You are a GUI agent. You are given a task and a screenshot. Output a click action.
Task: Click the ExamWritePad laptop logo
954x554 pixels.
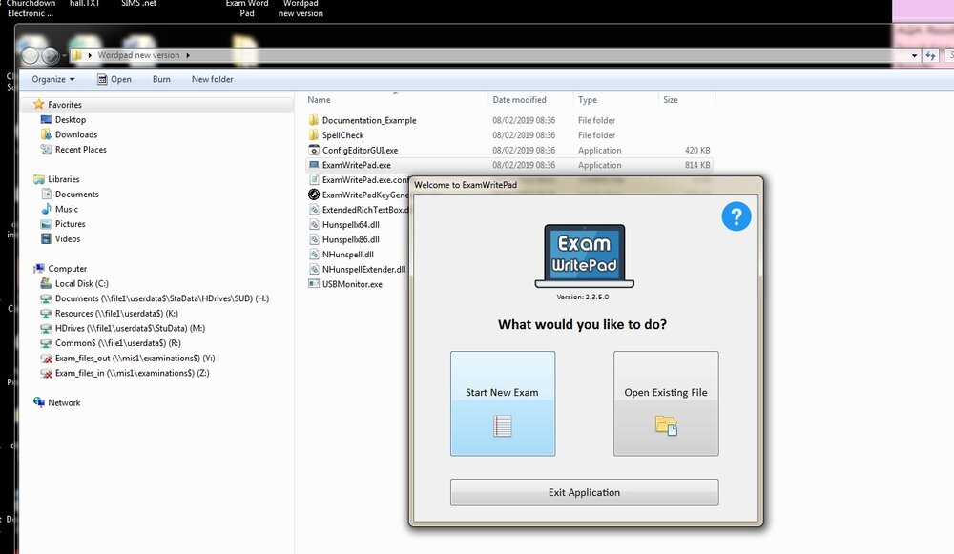(x=584, y=256)
